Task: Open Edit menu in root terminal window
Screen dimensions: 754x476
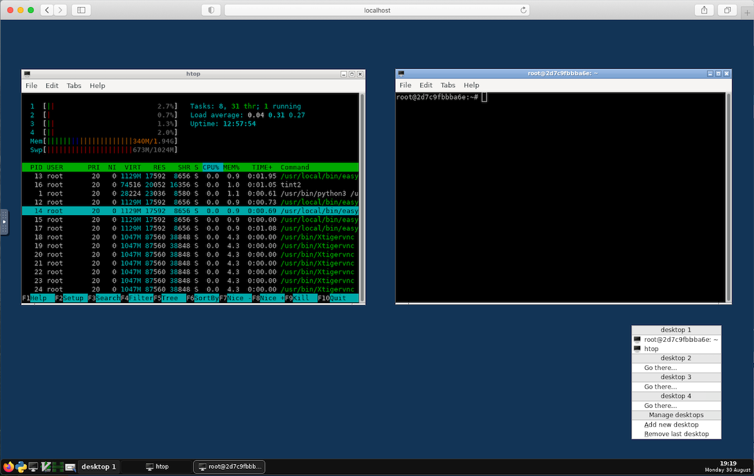Action: point(426,85)
